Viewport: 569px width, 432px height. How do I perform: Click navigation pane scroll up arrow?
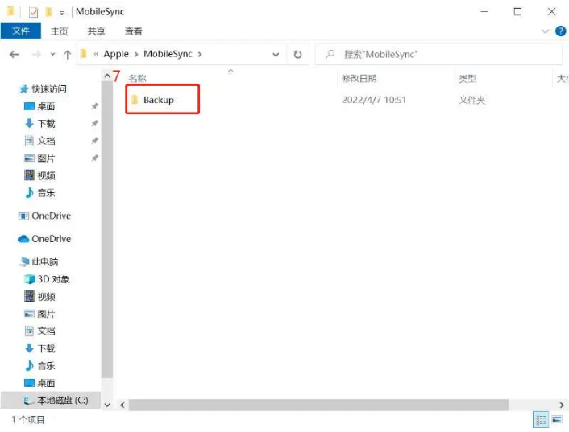tap(107, 76)
